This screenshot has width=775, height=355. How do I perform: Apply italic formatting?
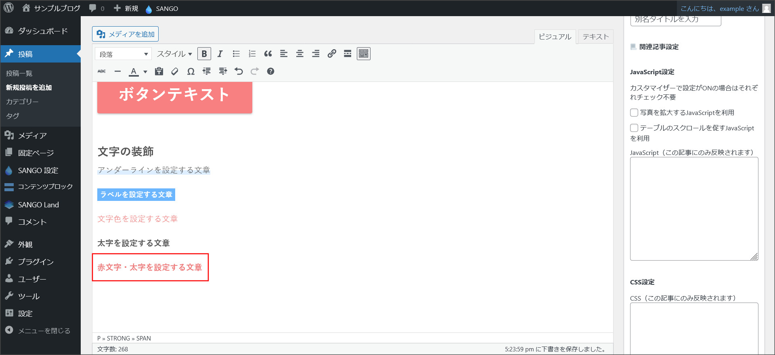[x=220, y=54]
